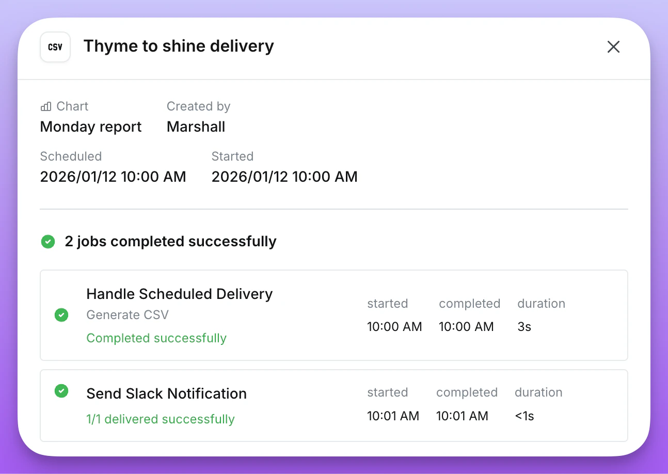Select the Handle Scheduled Delivery job title
Viewport: 668px width, 474px height.
tap(179, 294)
